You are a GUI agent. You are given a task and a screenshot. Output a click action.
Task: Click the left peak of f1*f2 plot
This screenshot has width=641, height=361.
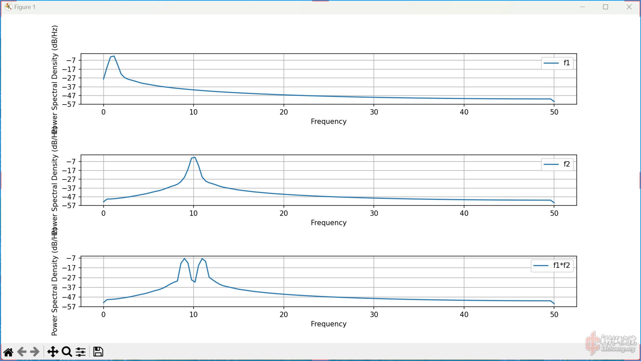tap(184, 259)
